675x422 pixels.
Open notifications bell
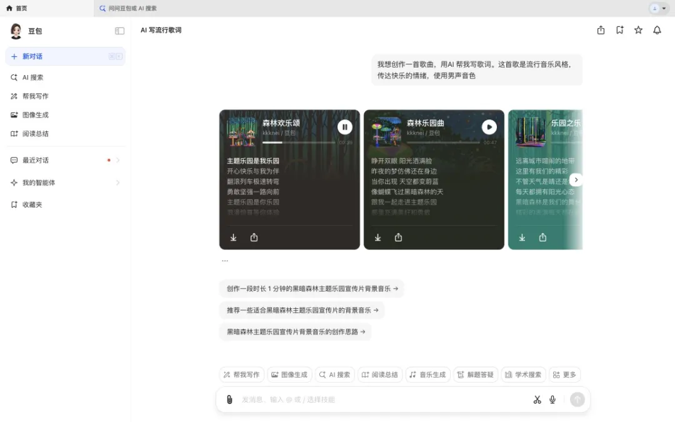[657, 30]
